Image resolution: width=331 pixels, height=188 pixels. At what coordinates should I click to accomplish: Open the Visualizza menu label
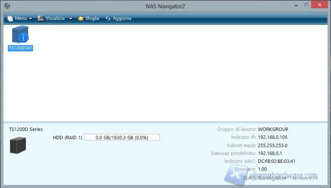tap(55, 18)
